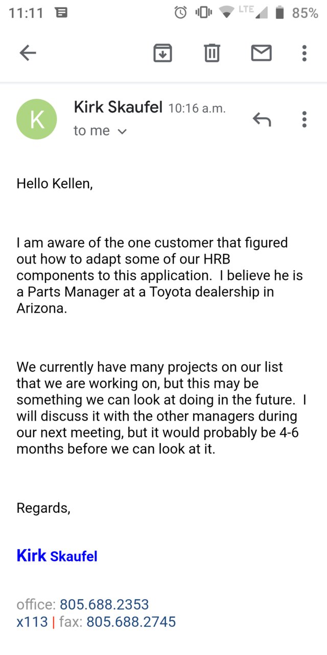
Task: Open the top toolbar overflow menu
Action: [304, 53]
